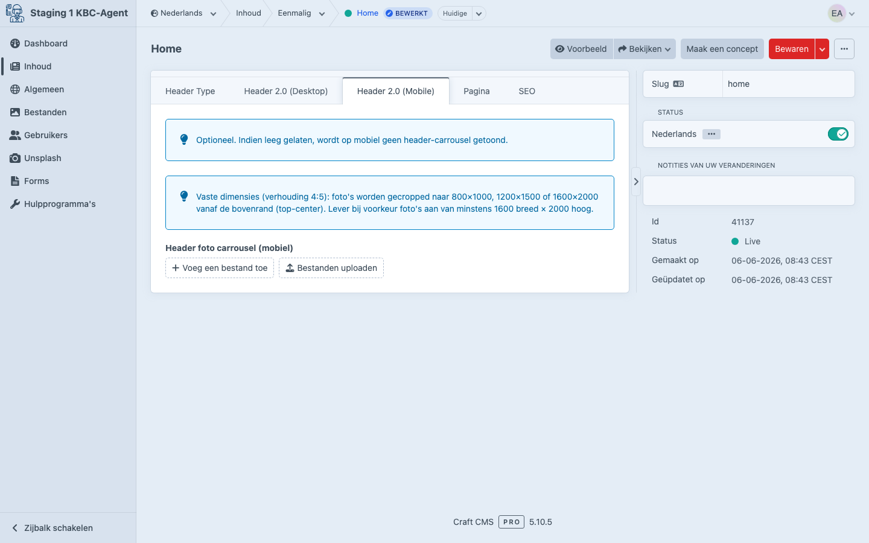The height and width of the screenshot is (543, 869).
Task: Expand the Eenmalig breadcrumb chevron
Action: click(322, 14)
